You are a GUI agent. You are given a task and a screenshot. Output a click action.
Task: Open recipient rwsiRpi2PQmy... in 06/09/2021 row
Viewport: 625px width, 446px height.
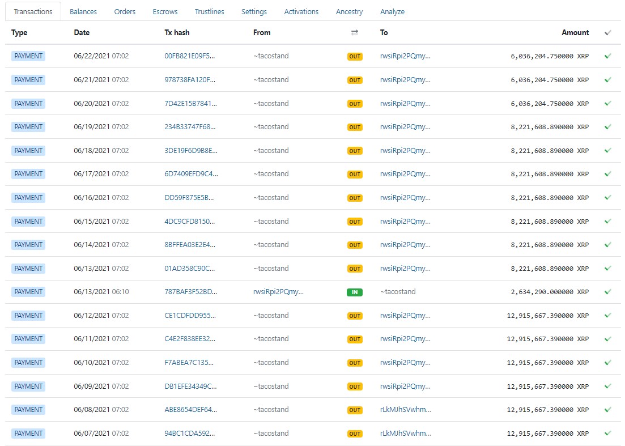click(x=405, y=386)
